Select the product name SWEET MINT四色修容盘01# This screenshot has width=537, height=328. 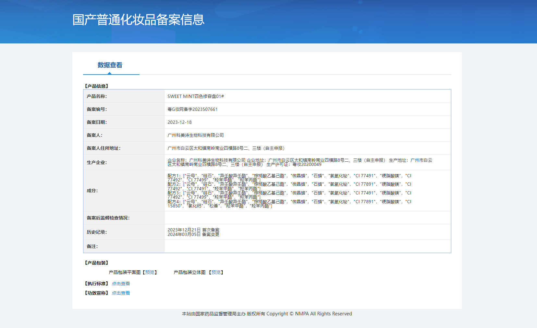click(196, 96)
